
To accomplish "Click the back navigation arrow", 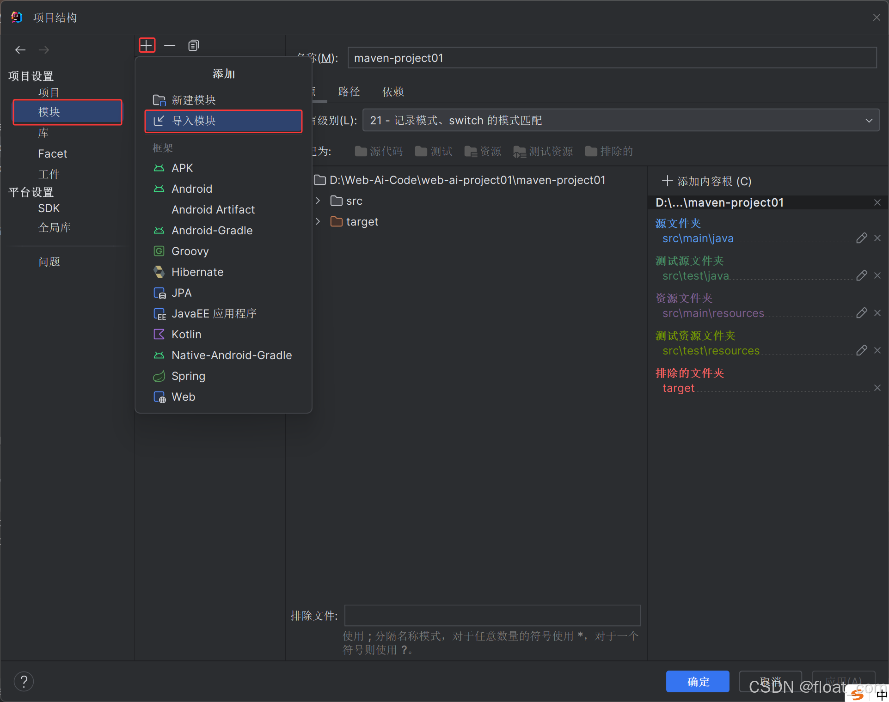I will [20, 50].
